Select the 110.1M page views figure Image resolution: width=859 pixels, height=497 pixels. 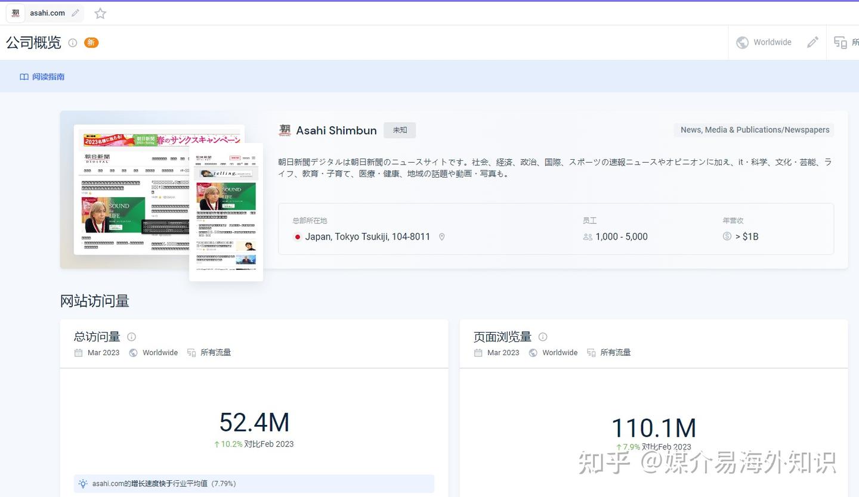point(654,428)
